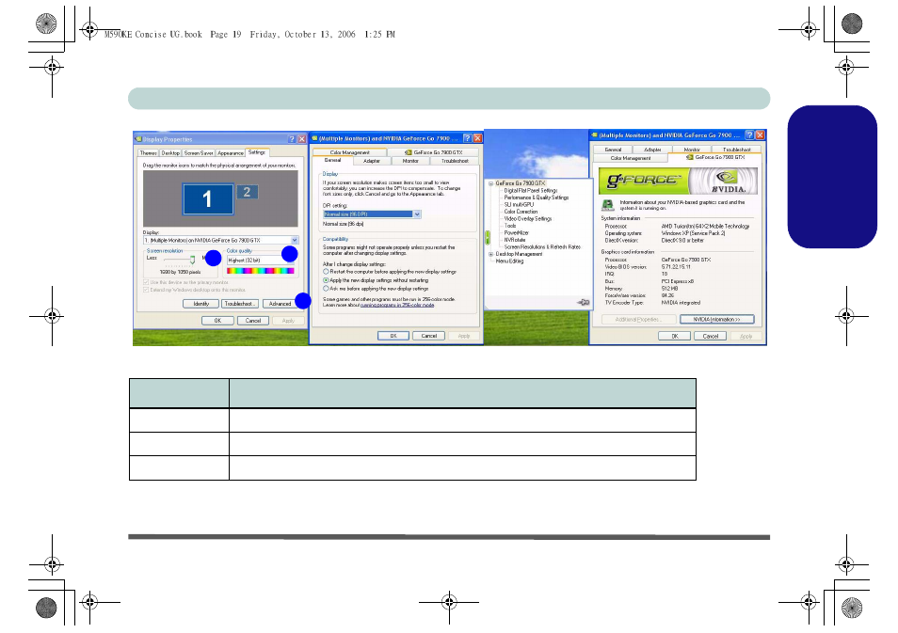This screenshot has width=898, height=633.
Task: Click the Advanced button in Display Properties
Action: (280, 304)
